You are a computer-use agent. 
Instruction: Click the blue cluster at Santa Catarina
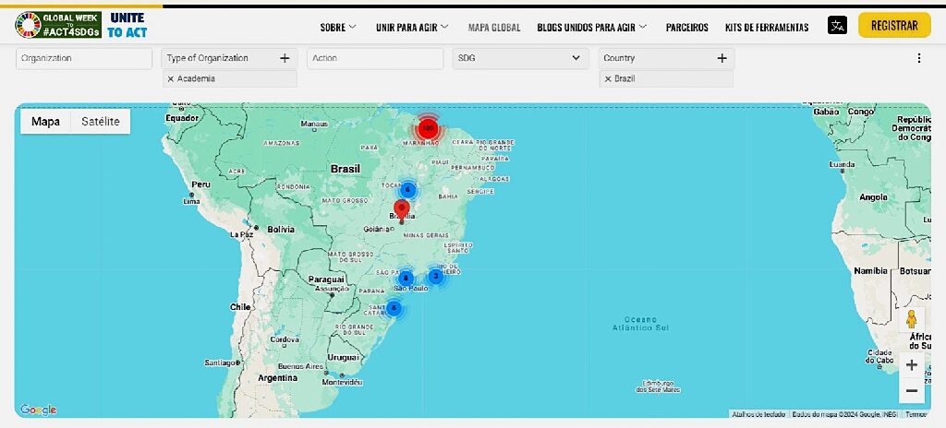(394, 308)
